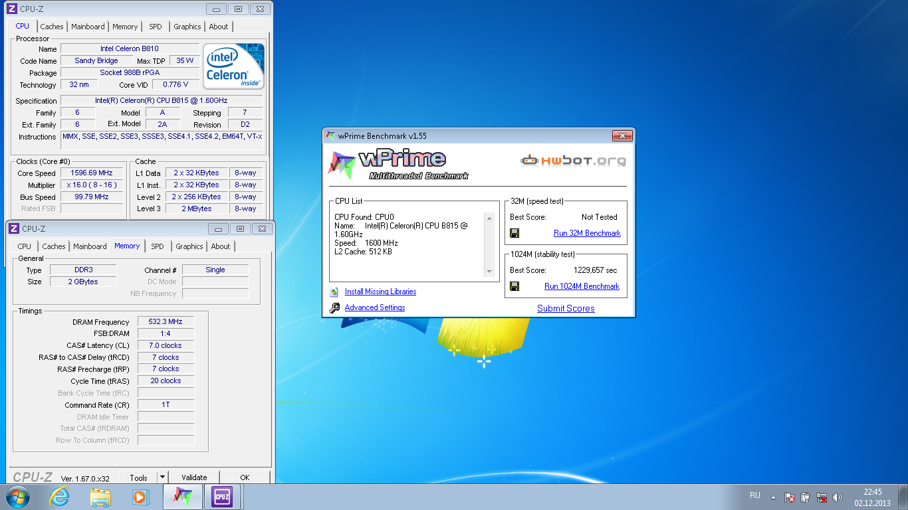Open SPD tab in top CPU-Z window
The image size is (908, 510).
pos(155,27)
